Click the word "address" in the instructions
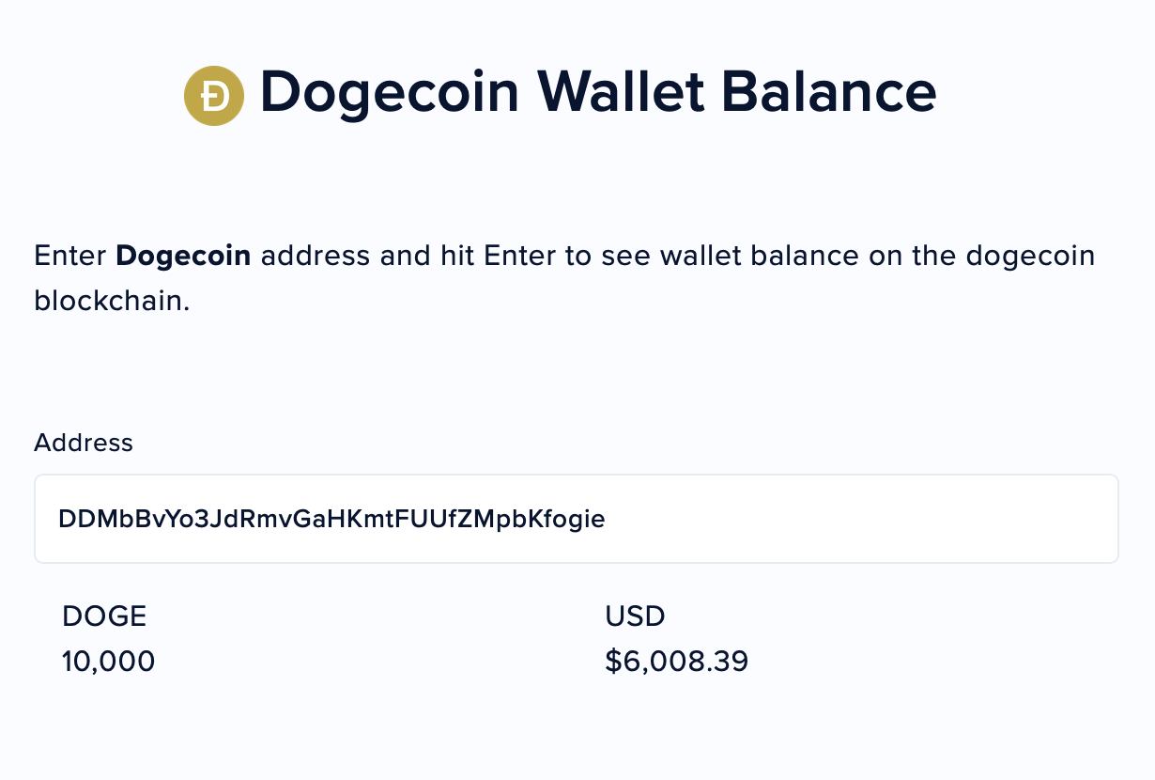Screen dimensions: 1155x780 316,256
